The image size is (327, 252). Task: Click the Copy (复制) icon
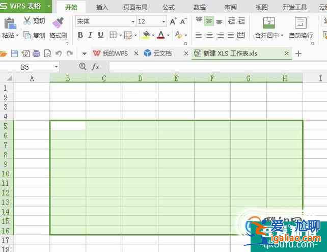27,35
